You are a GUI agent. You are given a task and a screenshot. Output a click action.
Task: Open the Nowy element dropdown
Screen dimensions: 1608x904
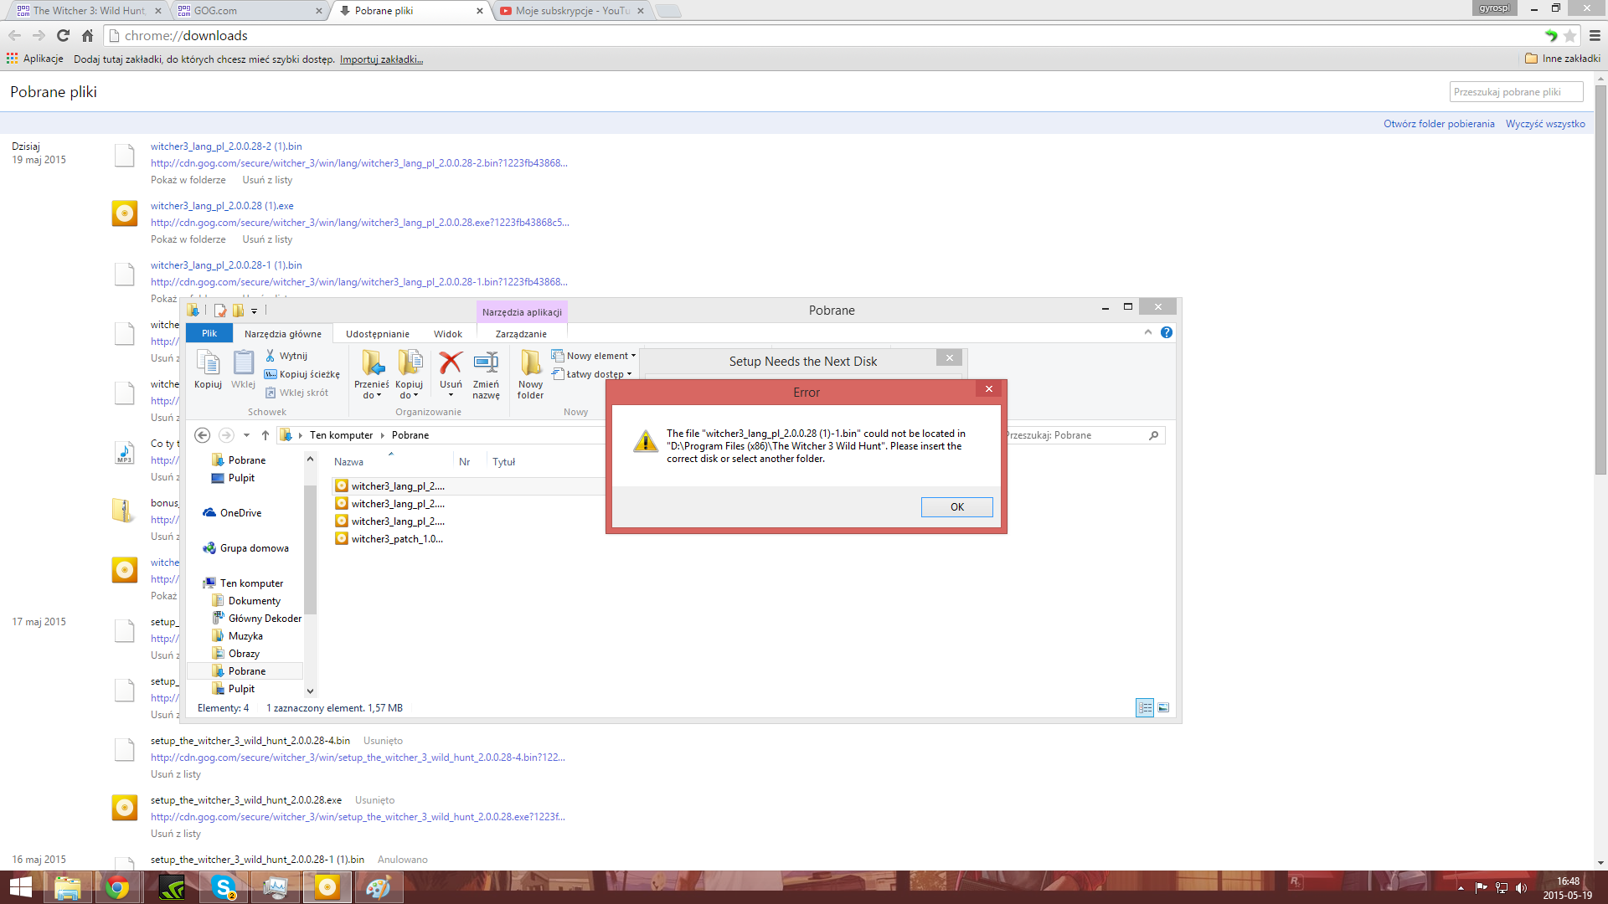594,356
